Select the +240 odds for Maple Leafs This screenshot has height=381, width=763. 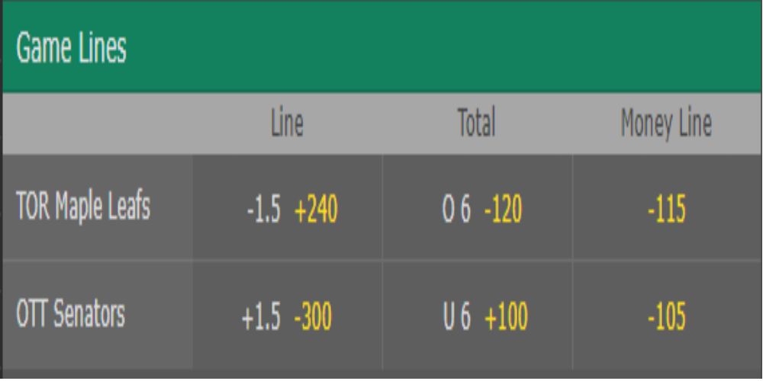point(316,210)
